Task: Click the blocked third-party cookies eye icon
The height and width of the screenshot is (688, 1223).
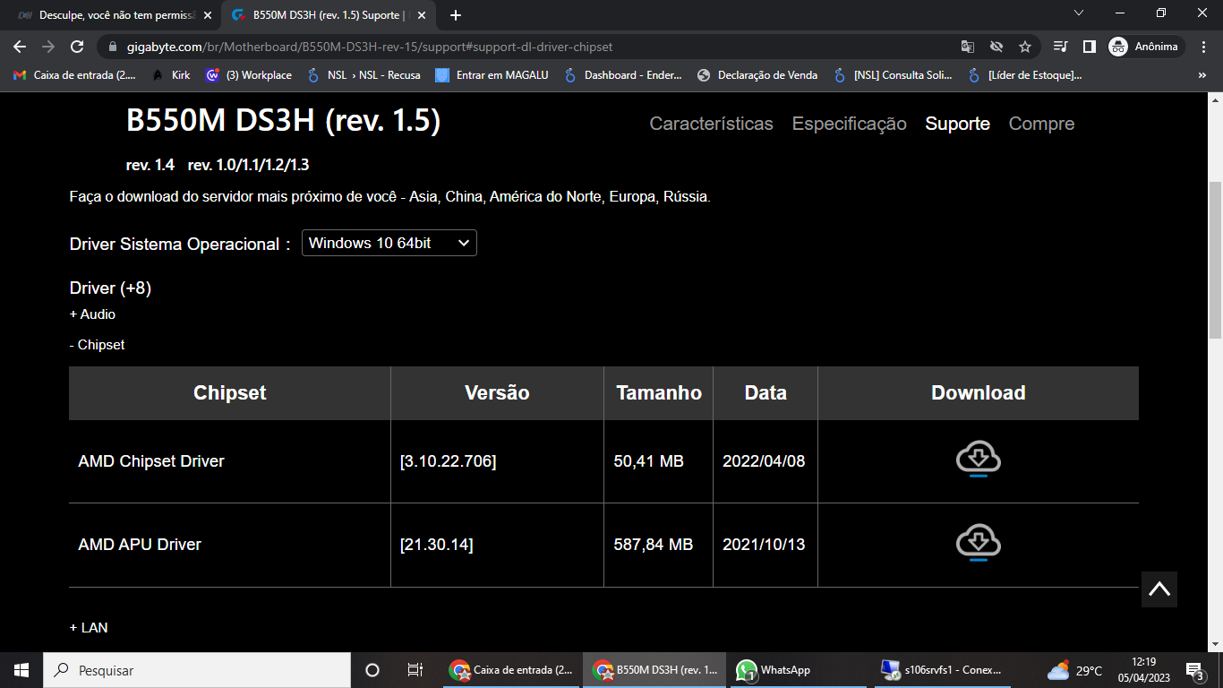Action: [x=996, y=47]
